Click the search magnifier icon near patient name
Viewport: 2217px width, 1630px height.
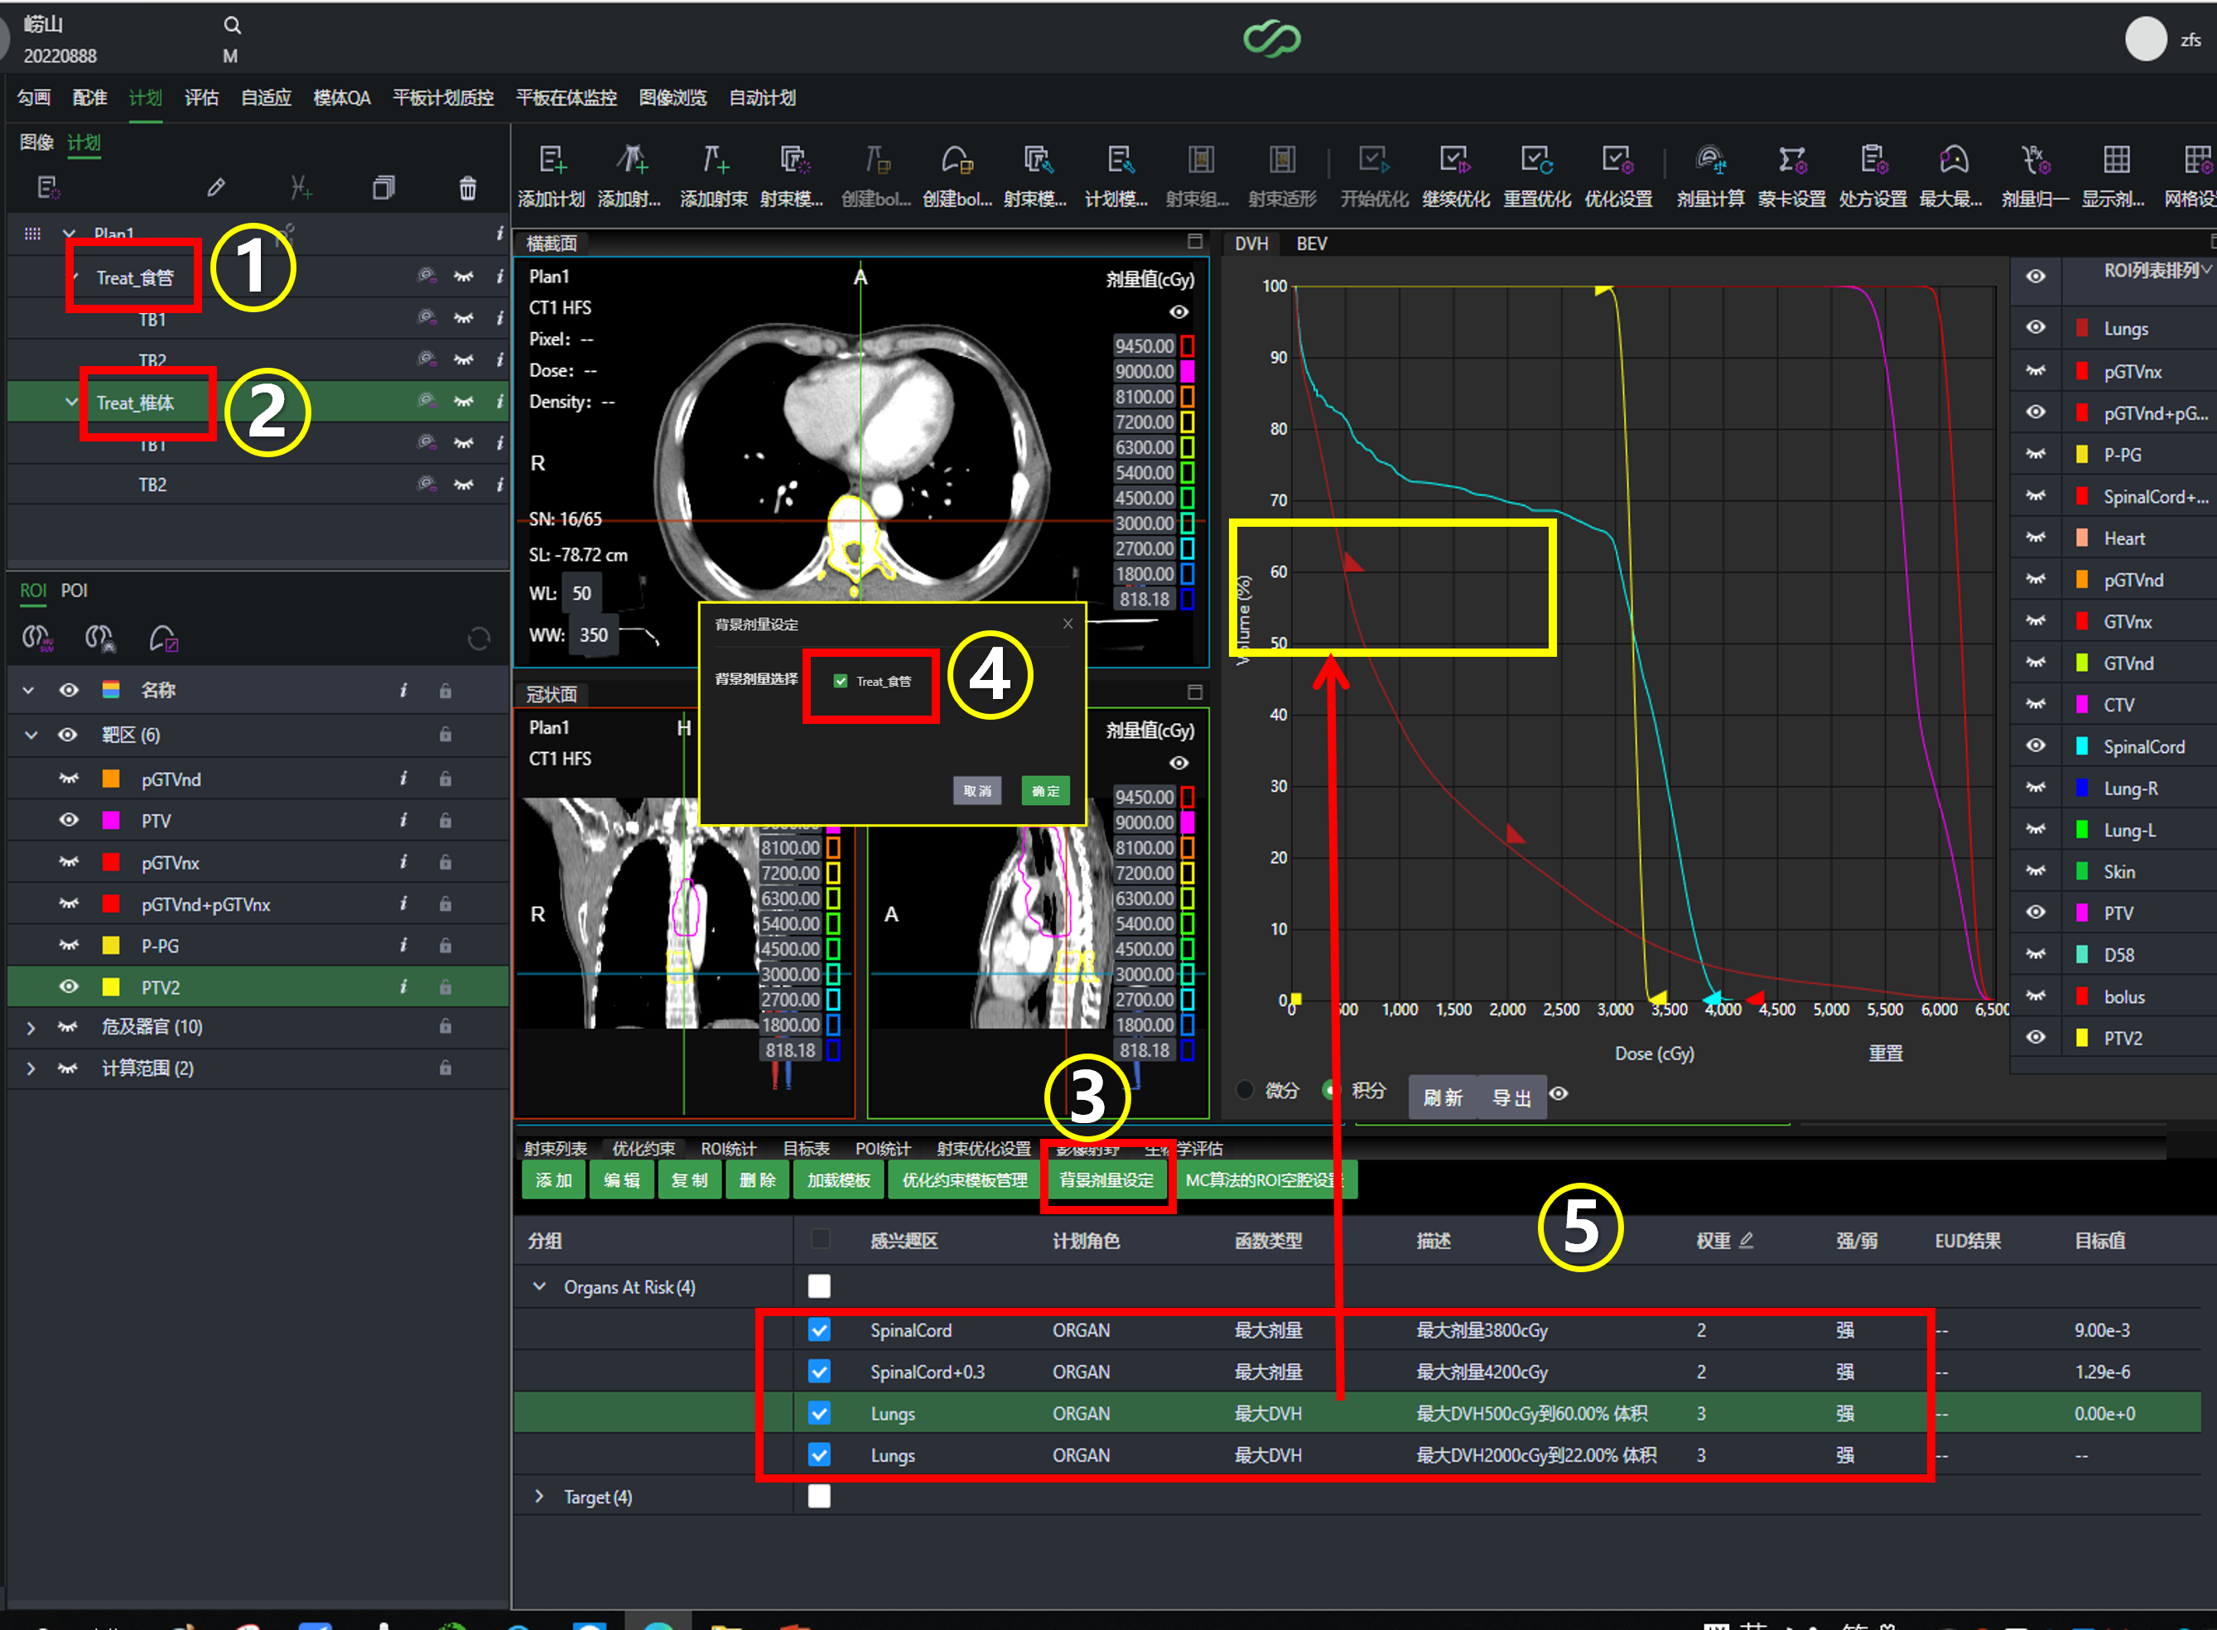tap(232, 25)
